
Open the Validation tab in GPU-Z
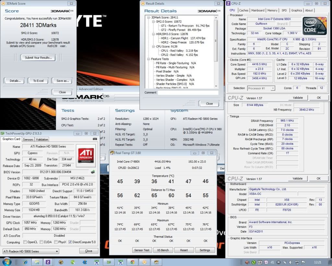coord(42,139)
